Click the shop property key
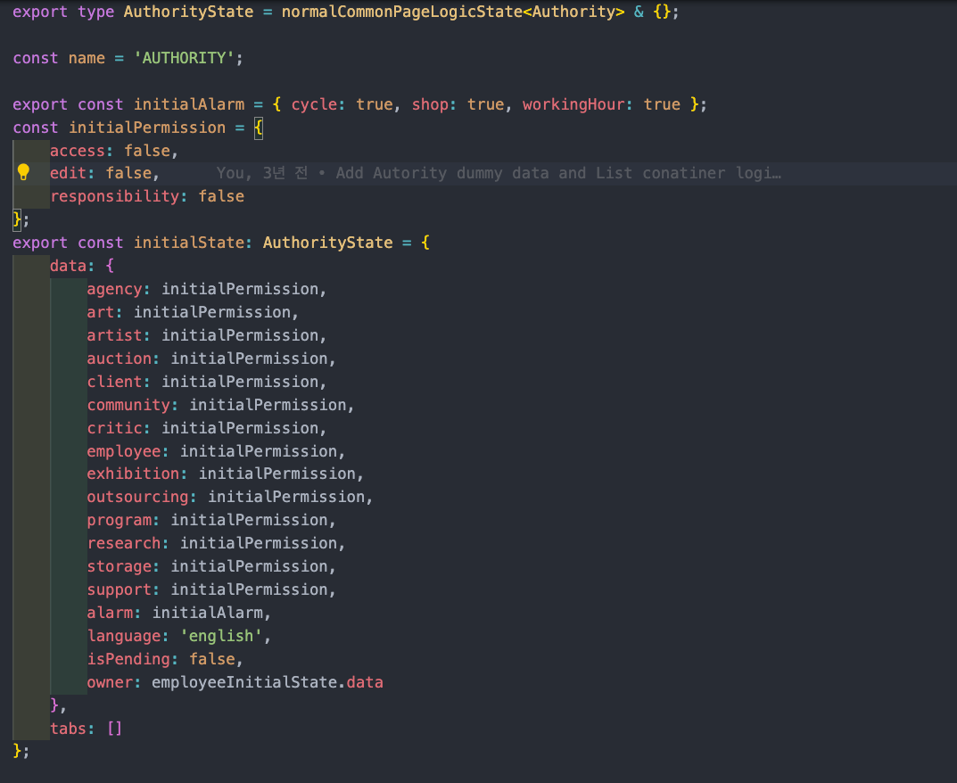The width and height of the screenshot is (957, 783). click(x=430, y=104)
